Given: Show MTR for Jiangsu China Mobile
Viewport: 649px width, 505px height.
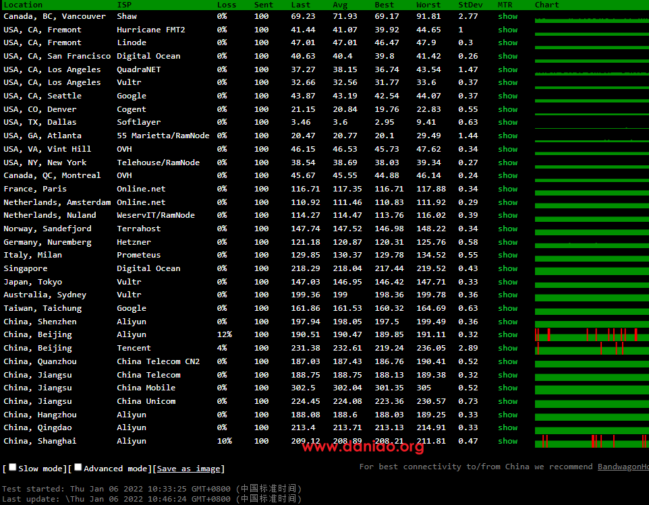Looking at the screenshot, I should (x=507, y=388).
